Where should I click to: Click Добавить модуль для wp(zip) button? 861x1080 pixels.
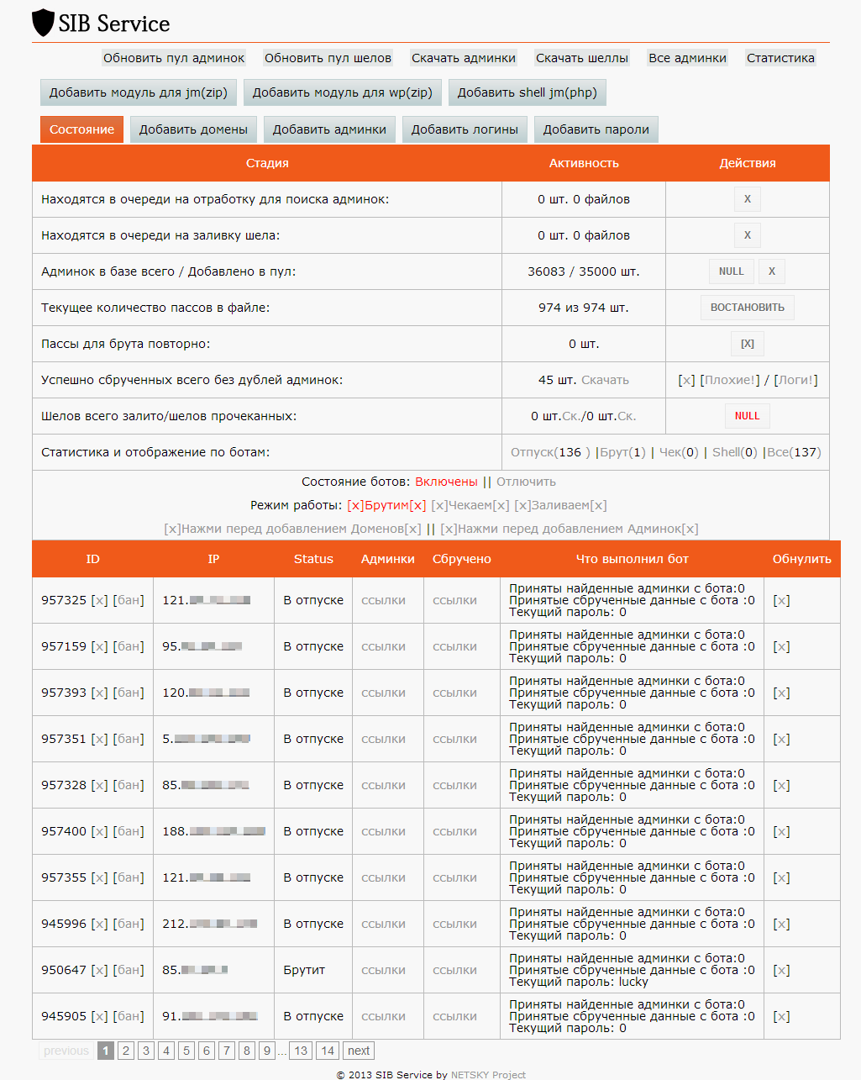click(343, 92)
